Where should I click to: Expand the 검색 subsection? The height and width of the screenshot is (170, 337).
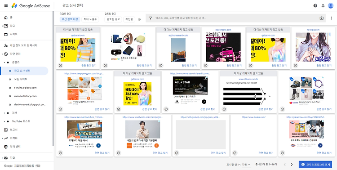(x=4, y=113)
